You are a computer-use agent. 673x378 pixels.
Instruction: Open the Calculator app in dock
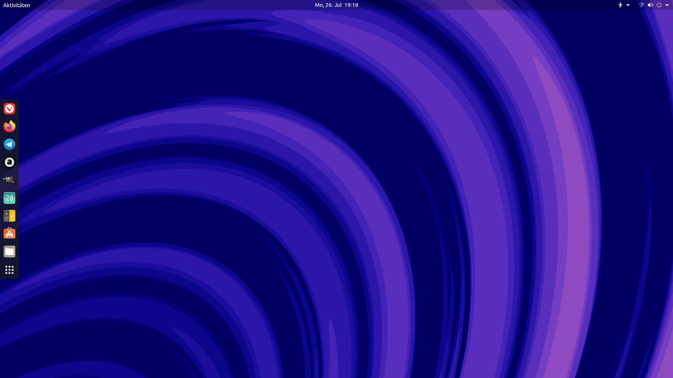pos(9,216)
